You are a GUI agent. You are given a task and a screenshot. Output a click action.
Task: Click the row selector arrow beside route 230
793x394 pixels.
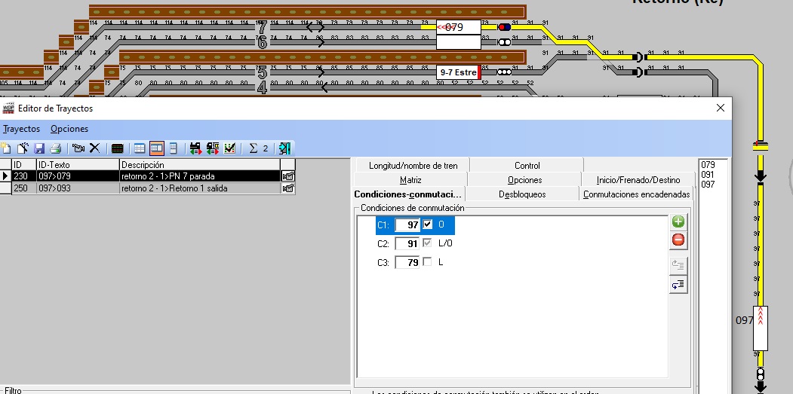5,176
